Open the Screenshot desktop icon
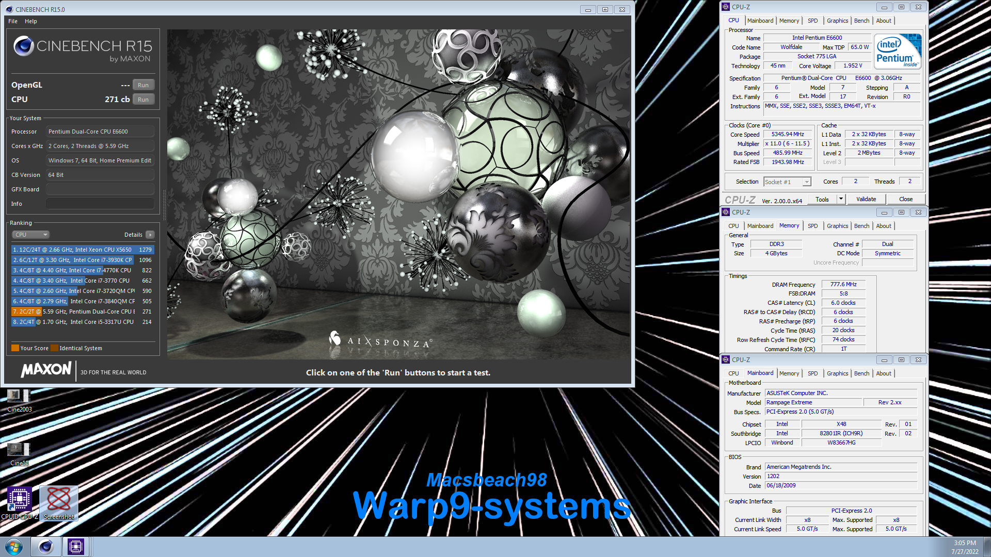 (59, 503)
